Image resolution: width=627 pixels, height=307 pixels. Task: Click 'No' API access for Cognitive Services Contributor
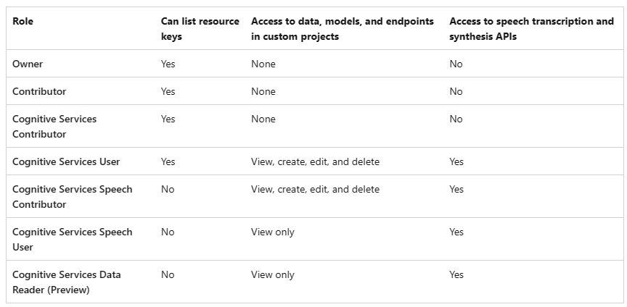456,119
